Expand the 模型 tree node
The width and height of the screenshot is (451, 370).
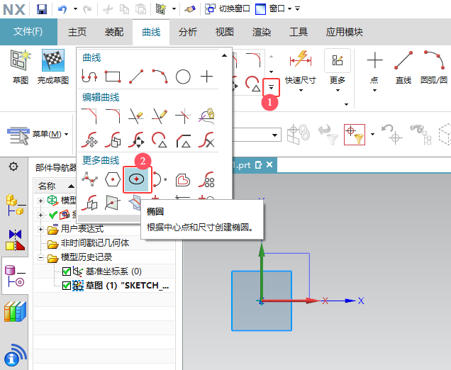tap(40, 201)
